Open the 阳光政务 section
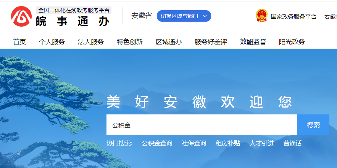The height and width of the screenshot is (168, 337). click(292, 42)
